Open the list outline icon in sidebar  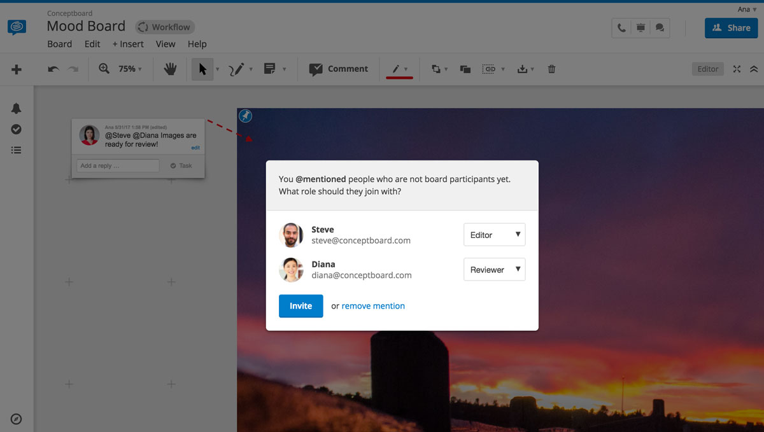coord(17,150)
